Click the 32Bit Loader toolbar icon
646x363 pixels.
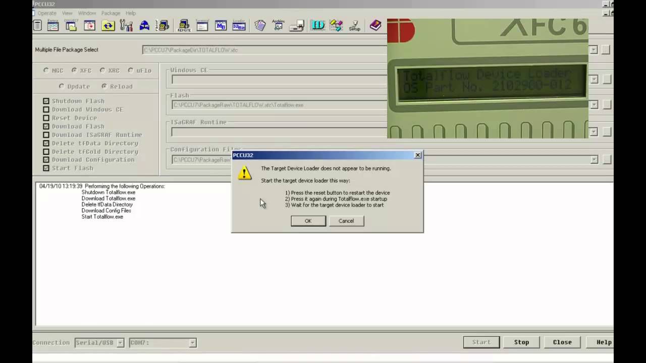(x=239, y=26)
